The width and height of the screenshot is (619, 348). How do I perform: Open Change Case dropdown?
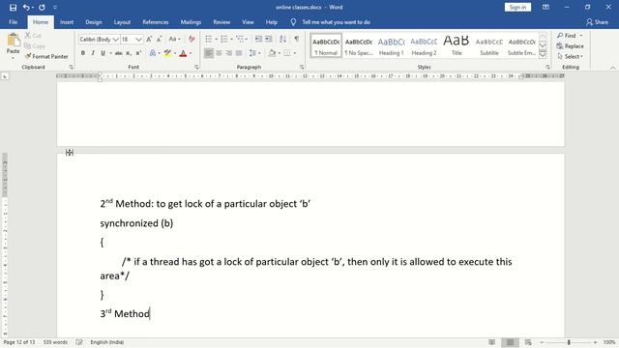click(x=174, y=39)
